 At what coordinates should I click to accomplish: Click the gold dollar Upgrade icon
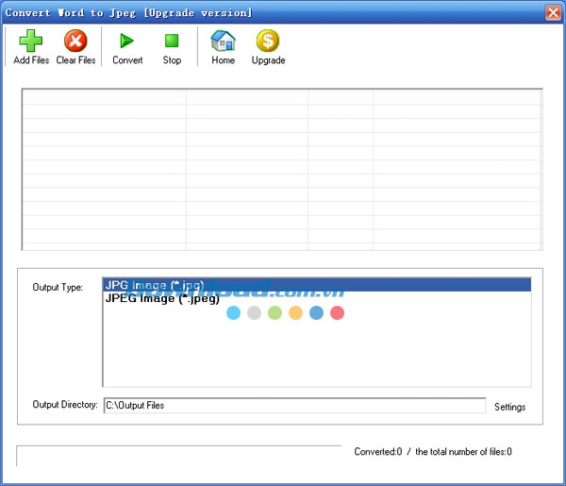268,42
